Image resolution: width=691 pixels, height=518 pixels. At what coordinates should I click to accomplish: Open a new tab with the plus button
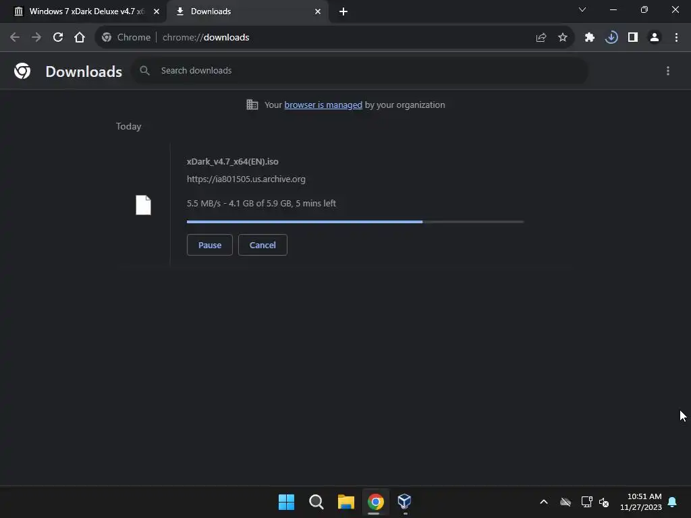[343, 11]
